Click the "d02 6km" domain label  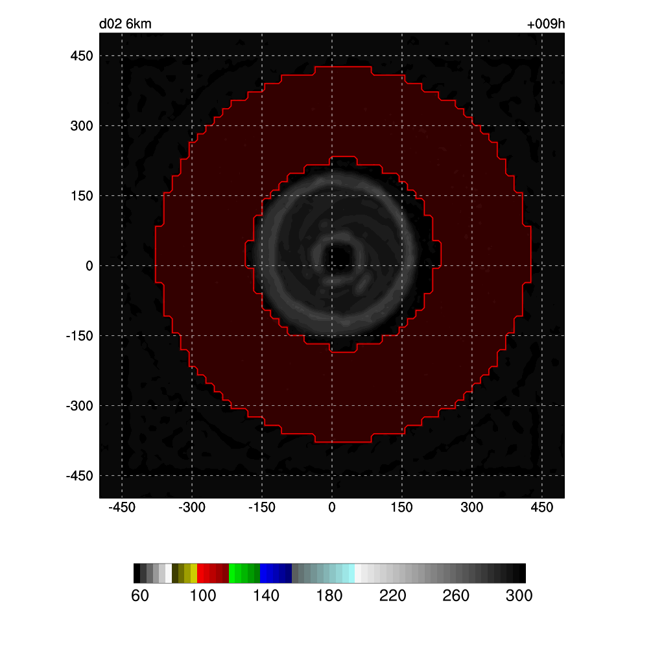pyautogui.click(x=125, y=25)
